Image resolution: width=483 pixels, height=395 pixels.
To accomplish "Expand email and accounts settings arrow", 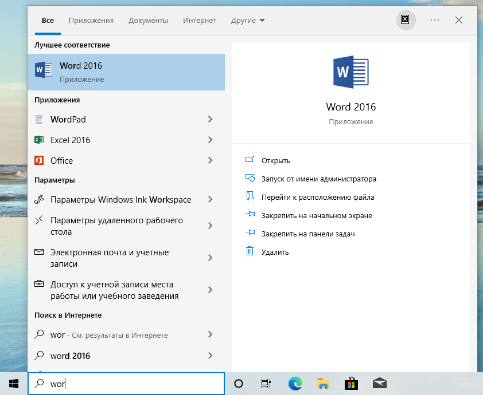I will click(x=211, y=258).
